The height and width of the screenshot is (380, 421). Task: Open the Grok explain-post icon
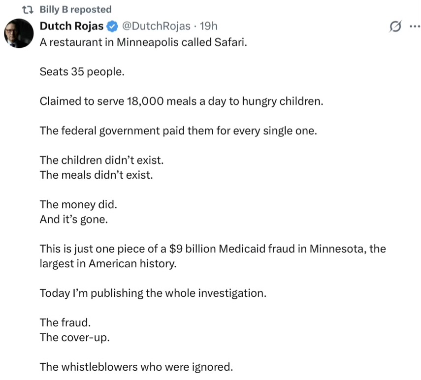tap(394, 27)
